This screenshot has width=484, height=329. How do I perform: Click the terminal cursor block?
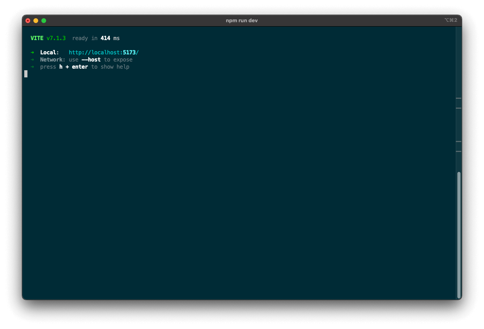pos(26,74)
